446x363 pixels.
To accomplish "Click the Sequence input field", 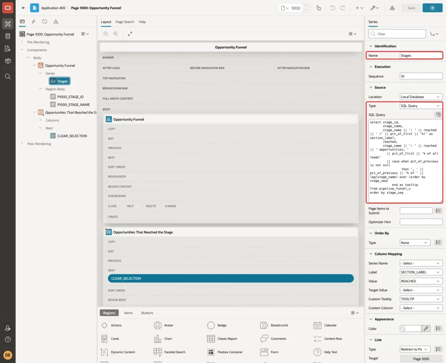I will 421,76.
